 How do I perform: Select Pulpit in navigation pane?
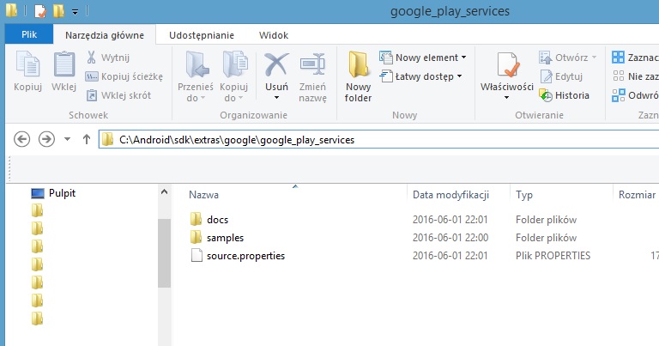click(53, 193)
